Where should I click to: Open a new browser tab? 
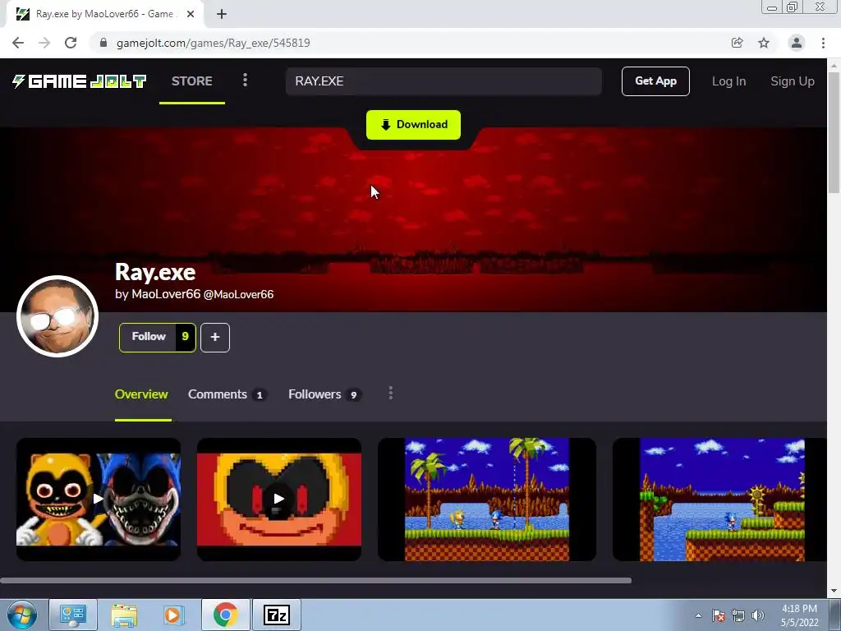222,14
